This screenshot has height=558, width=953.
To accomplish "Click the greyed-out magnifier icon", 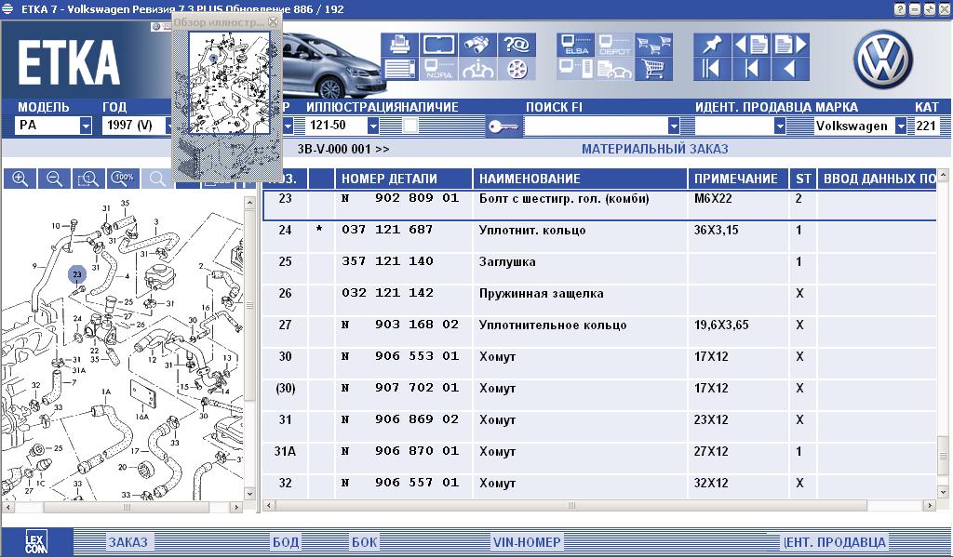I will [x=157, y=179].
